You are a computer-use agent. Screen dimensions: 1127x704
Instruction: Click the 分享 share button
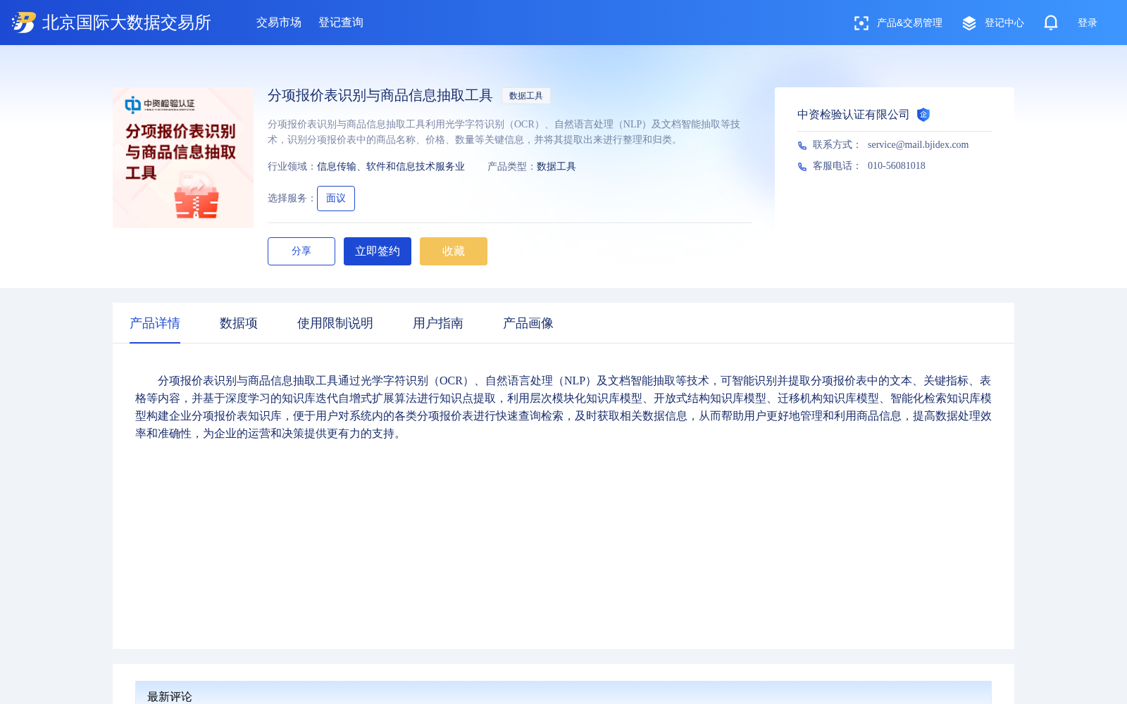301,251
